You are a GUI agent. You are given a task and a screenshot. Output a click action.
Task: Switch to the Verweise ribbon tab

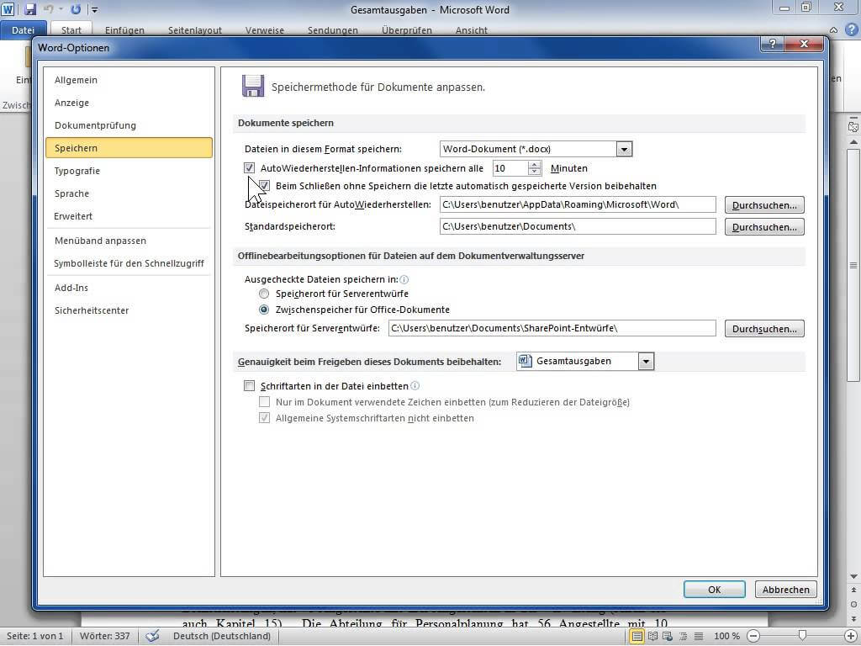(265, 30)
